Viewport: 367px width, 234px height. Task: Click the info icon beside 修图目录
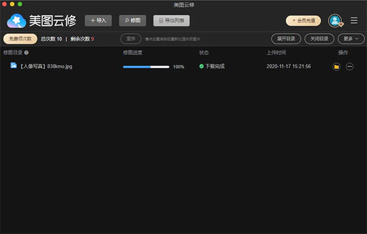[26, 53]
